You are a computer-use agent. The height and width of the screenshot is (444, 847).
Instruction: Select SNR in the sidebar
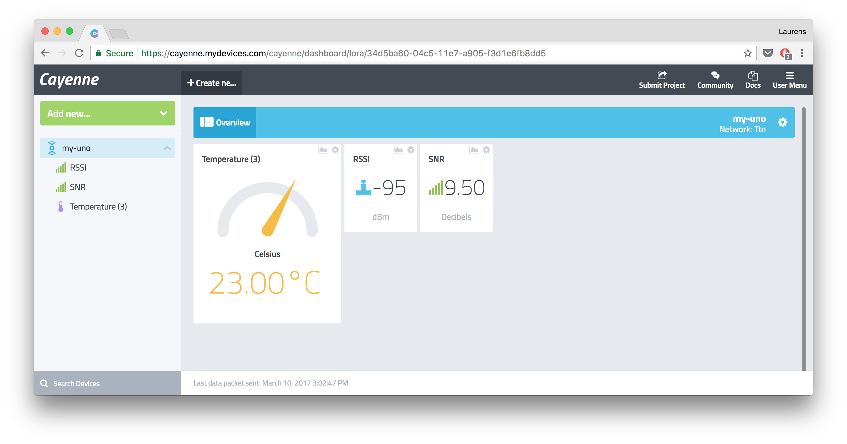tap(77, 187)
